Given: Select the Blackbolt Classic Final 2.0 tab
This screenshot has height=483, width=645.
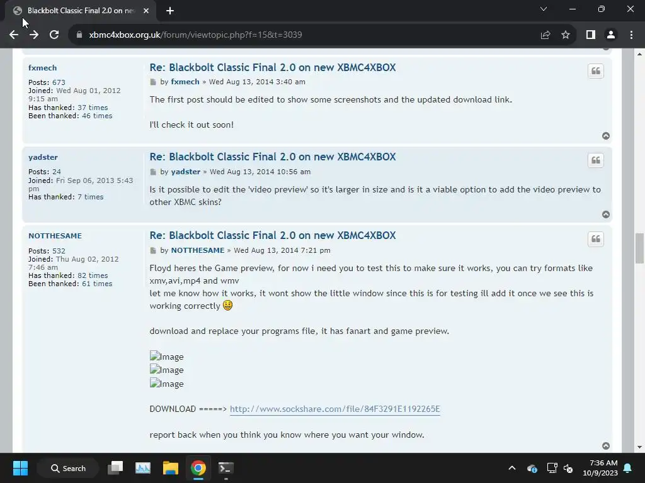Looking at the screenshot, I should [80, 11].
